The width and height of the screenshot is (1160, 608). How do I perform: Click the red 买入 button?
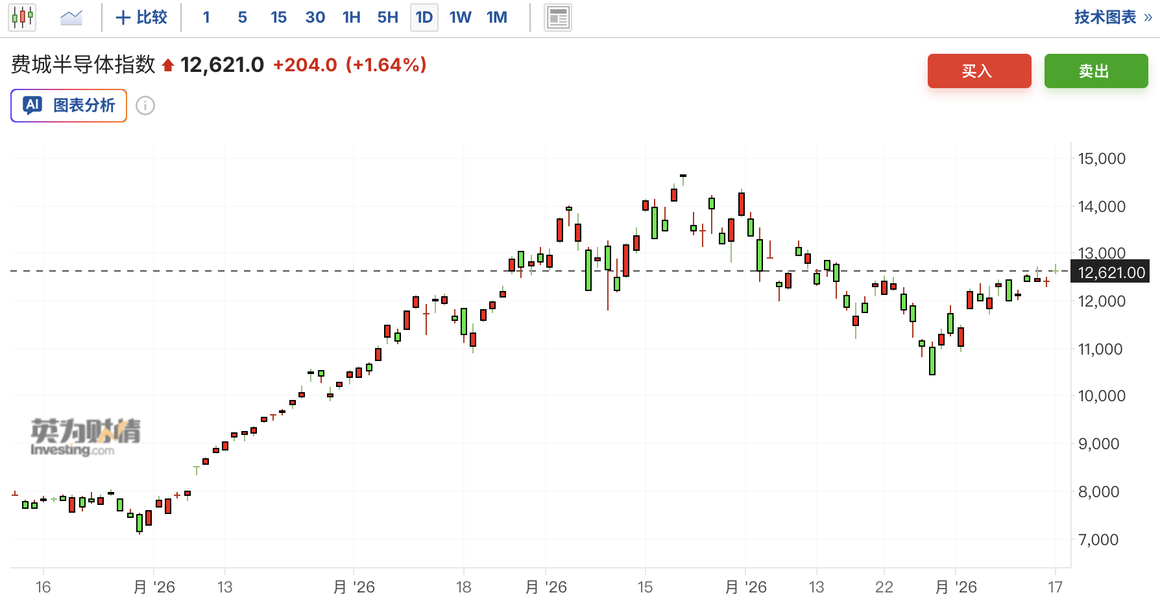point(980,71)
